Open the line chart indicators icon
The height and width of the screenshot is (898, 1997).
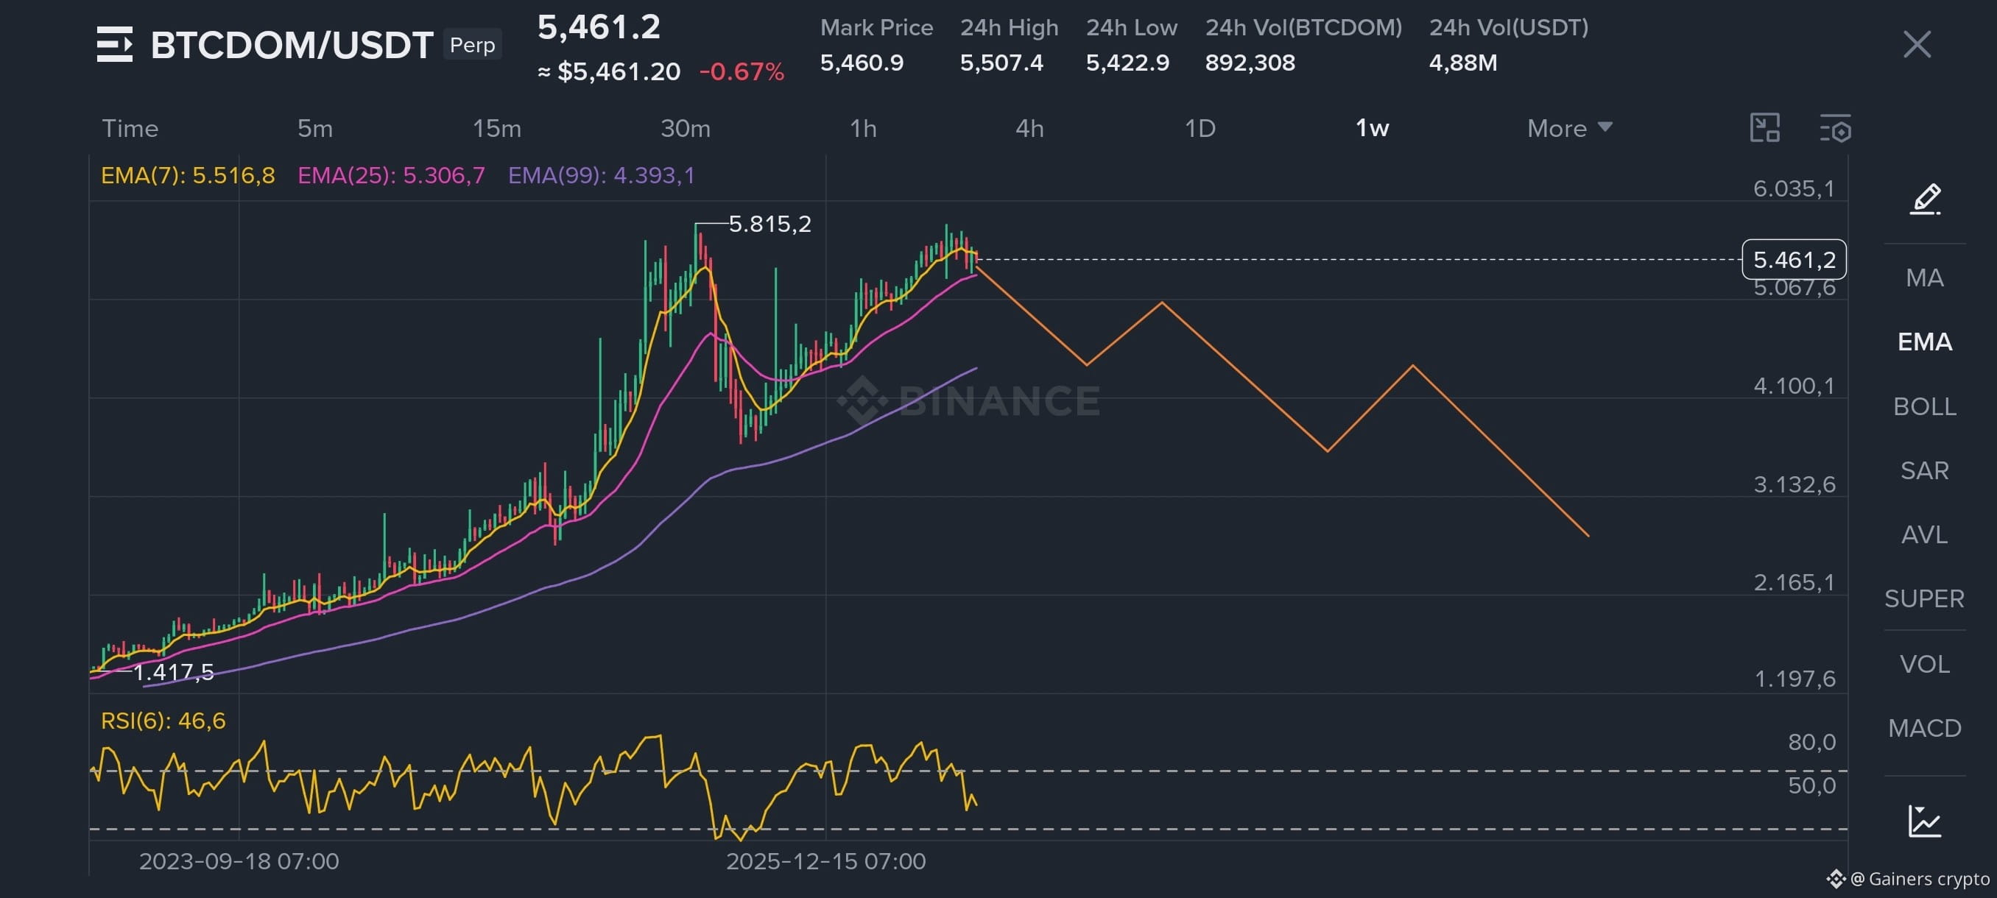pos(1925,821)
